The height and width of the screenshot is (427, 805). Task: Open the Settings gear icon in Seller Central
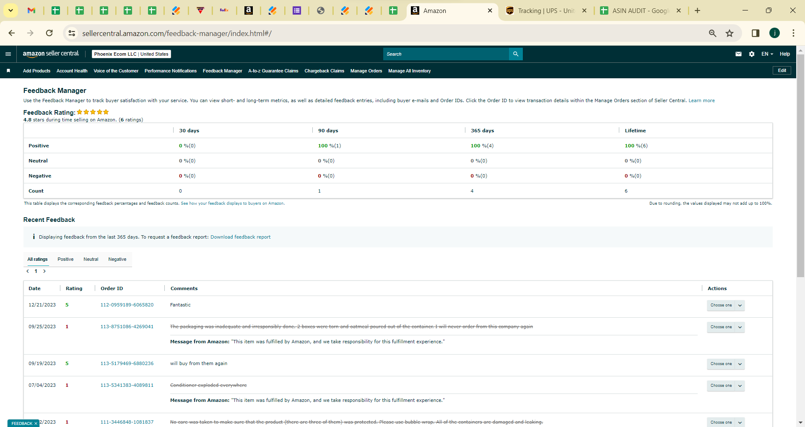752,54
